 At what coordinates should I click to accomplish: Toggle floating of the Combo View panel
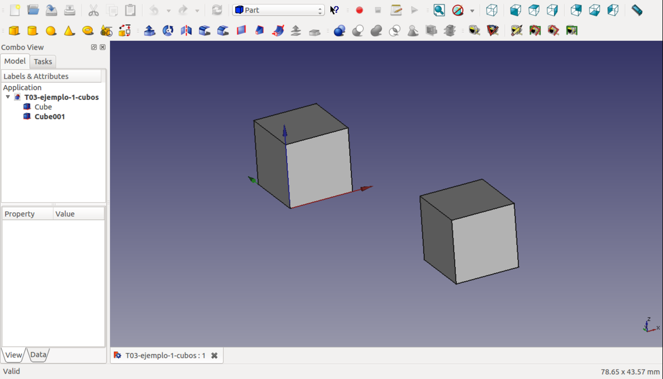click(94, 48)
